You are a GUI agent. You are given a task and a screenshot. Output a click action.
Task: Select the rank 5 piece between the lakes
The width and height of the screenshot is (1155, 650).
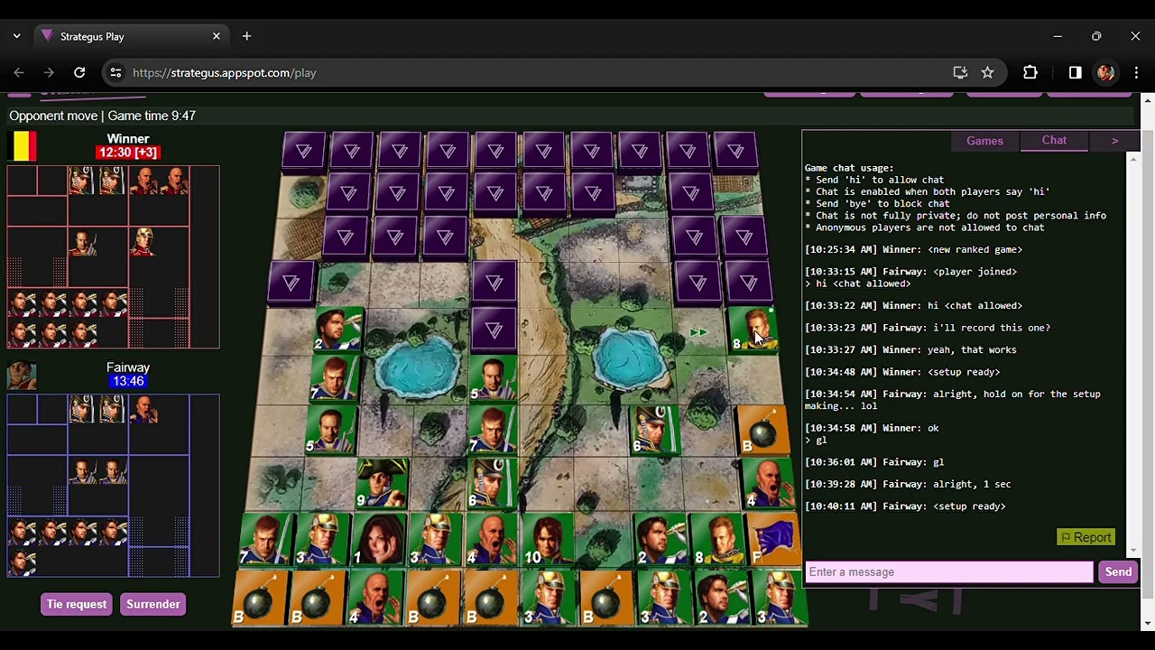point(494,378)
